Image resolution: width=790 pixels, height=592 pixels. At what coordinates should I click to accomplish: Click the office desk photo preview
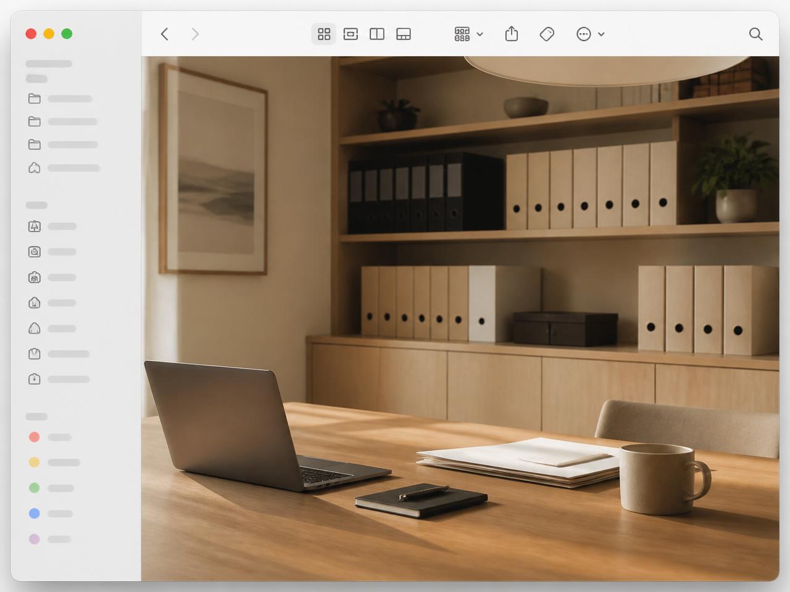point(460,318)
